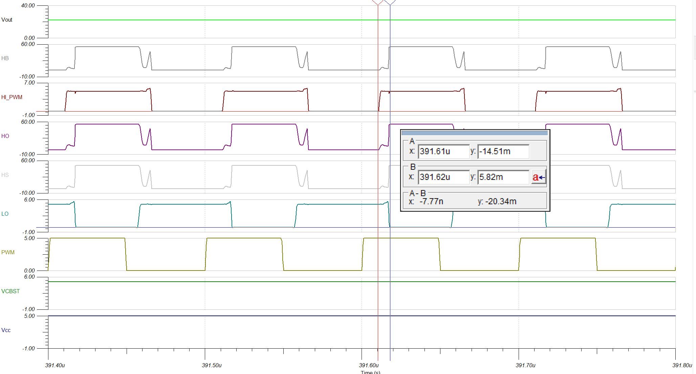
Task: Click the 391.80u time axis label
Action: pos(682,365)
